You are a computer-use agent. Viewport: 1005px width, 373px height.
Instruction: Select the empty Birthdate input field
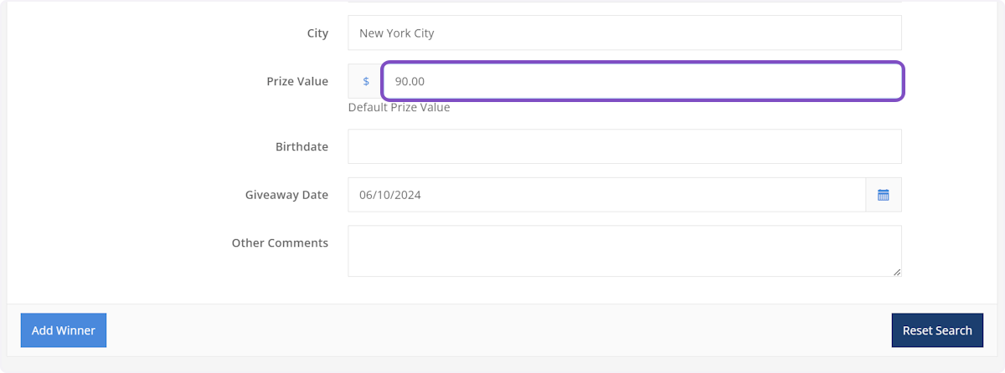(624, 146)
